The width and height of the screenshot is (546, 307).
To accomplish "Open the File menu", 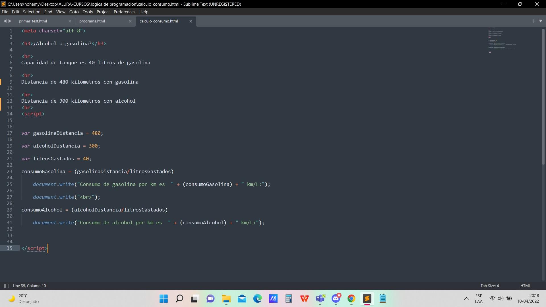I will (5, 12).
